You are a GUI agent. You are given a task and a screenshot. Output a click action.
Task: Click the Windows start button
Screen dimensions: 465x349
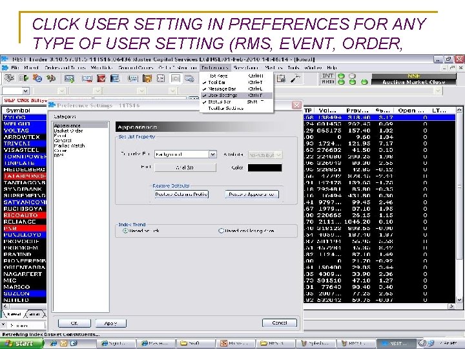pyautogui.click(x=21, y=343)
